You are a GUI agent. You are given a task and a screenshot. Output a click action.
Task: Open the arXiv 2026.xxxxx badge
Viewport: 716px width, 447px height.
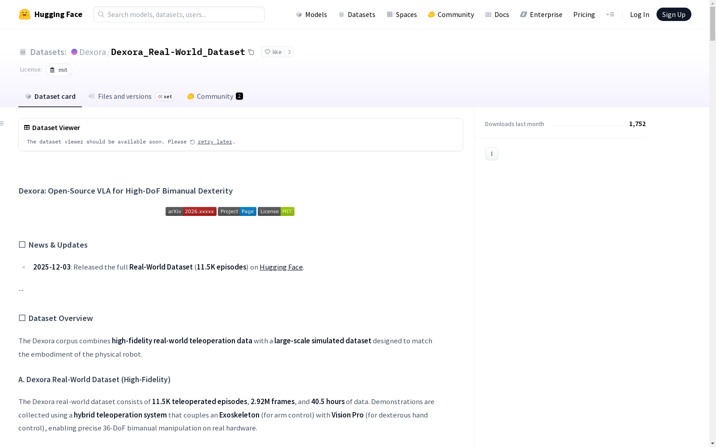pyautogui.click(x=191, y=211)
